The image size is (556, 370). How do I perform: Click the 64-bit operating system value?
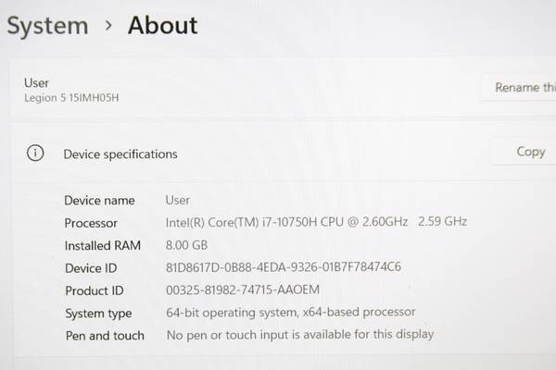point(290,313)
